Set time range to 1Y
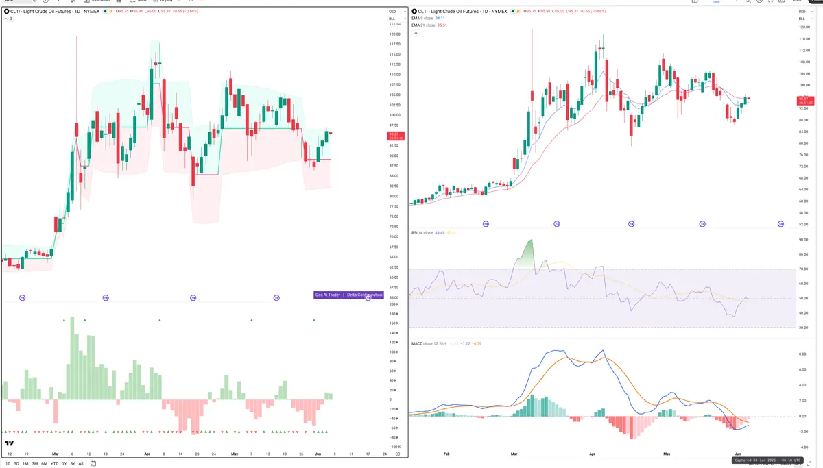 (x=64, y=464)
